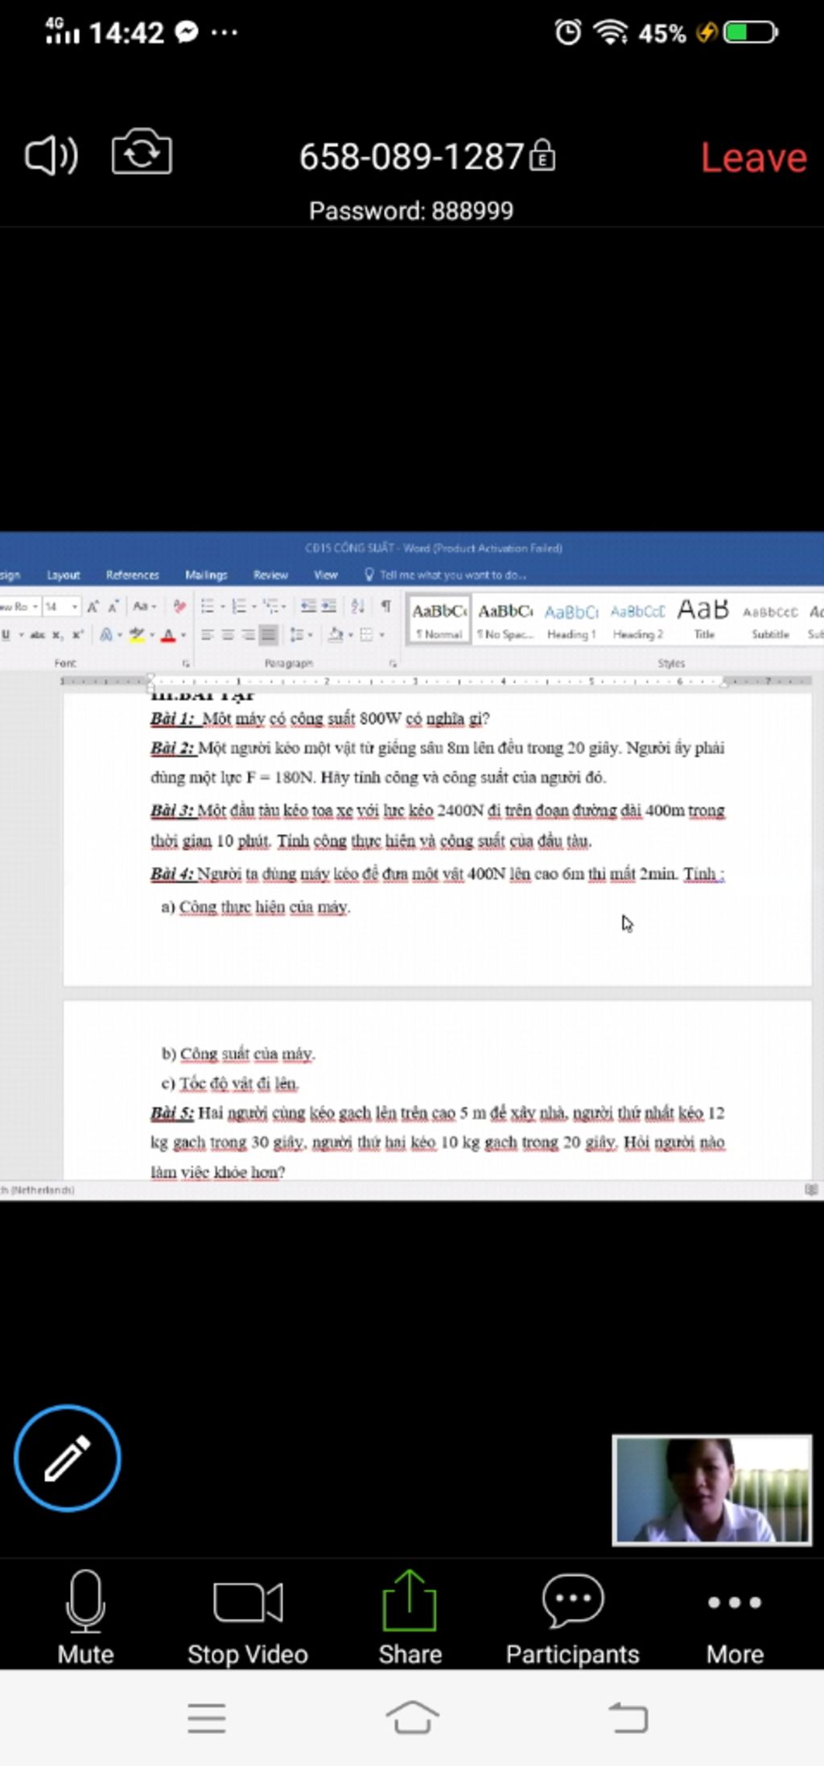
Task: Apply the Subtitle style
Action: [770, 619]
